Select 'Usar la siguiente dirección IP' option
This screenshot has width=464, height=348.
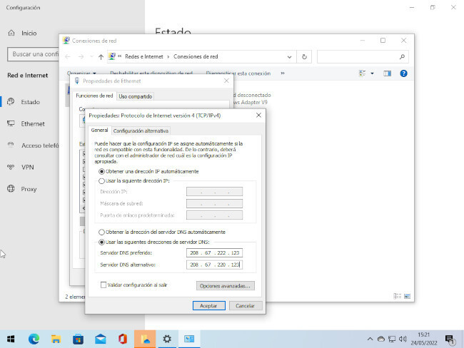tap(102, 181)
